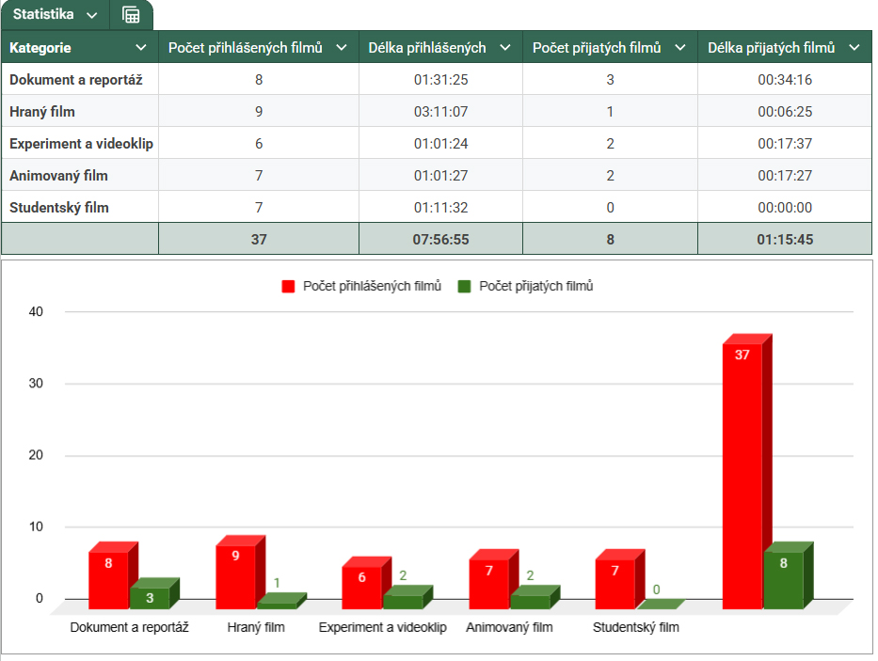Click the red legend swatch for přihlášených filmů

pos(289,287)
